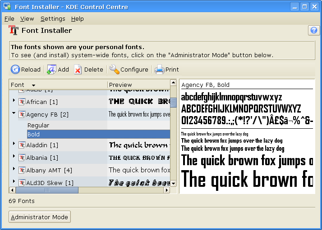Image resolution: width=322 pixels, height=230 pixels.
Task: Click the African font preview sample
Action: click(139, 102)
